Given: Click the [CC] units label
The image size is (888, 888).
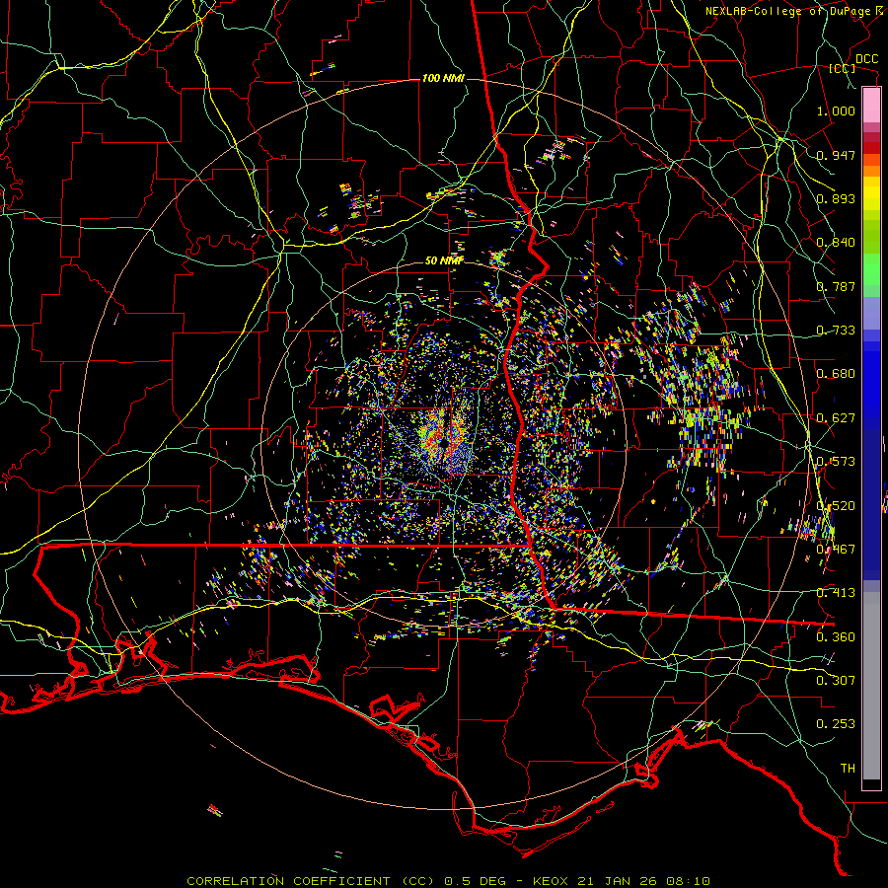Looking at the screenshot, I should tap(843, 68).
